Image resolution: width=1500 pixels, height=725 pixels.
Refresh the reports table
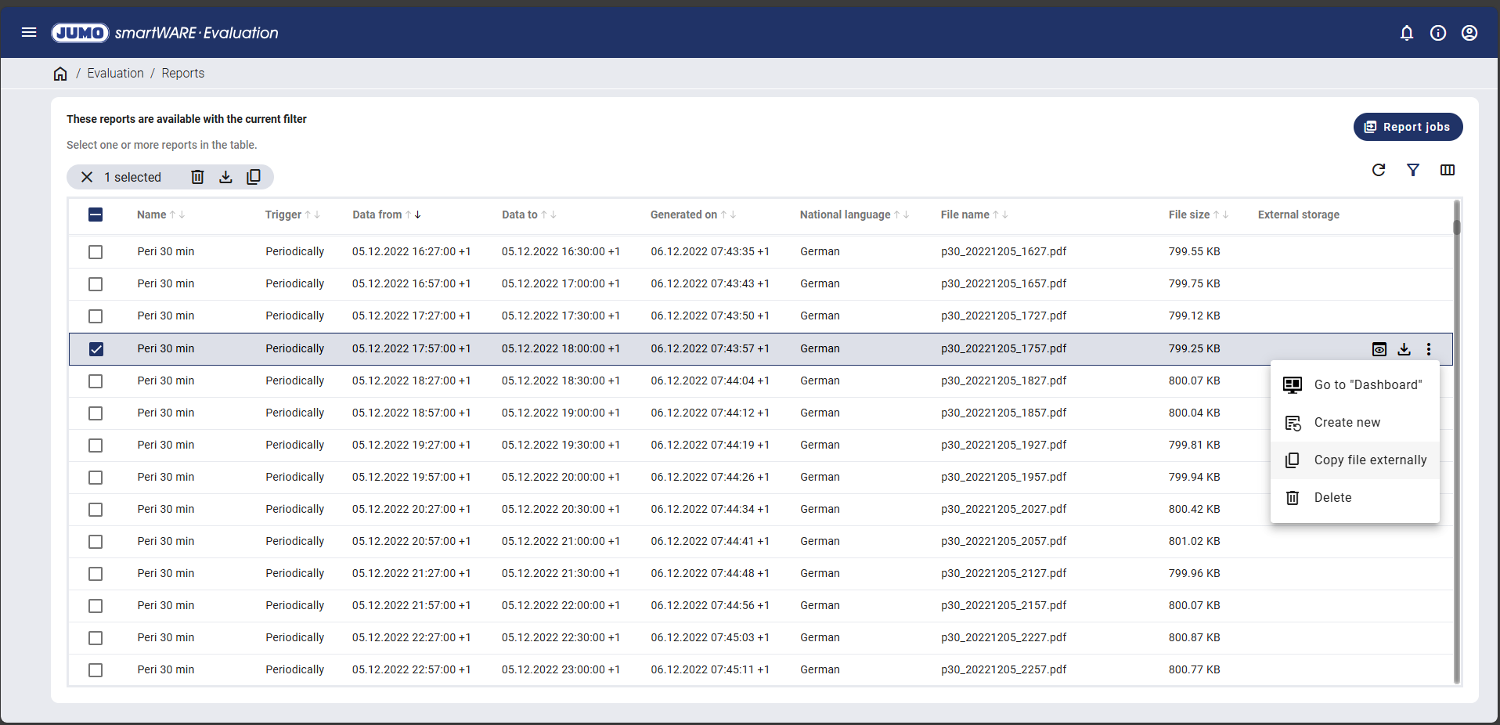tap(1378, 170)
